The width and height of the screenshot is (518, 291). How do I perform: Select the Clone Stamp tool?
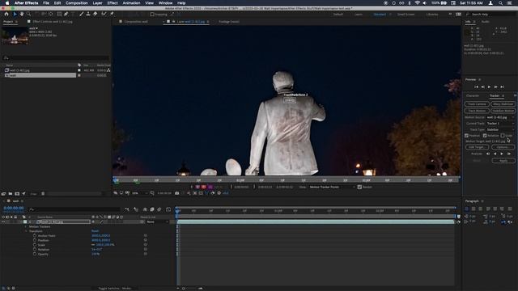88,15
